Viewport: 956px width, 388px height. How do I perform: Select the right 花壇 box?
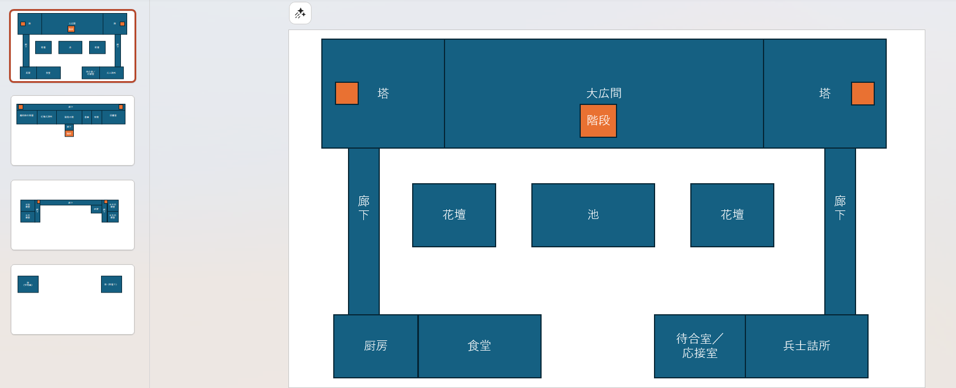732,215
